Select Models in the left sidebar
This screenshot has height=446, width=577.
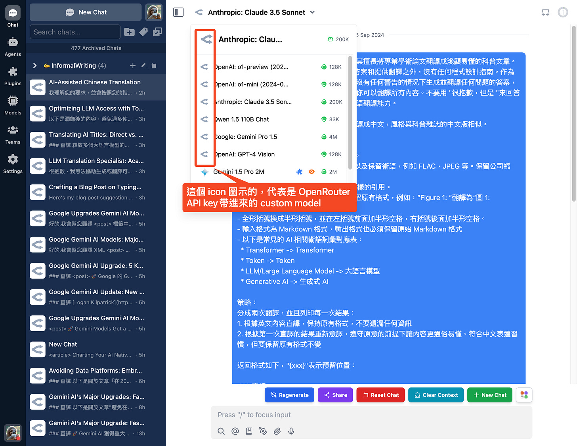point(13,106)
